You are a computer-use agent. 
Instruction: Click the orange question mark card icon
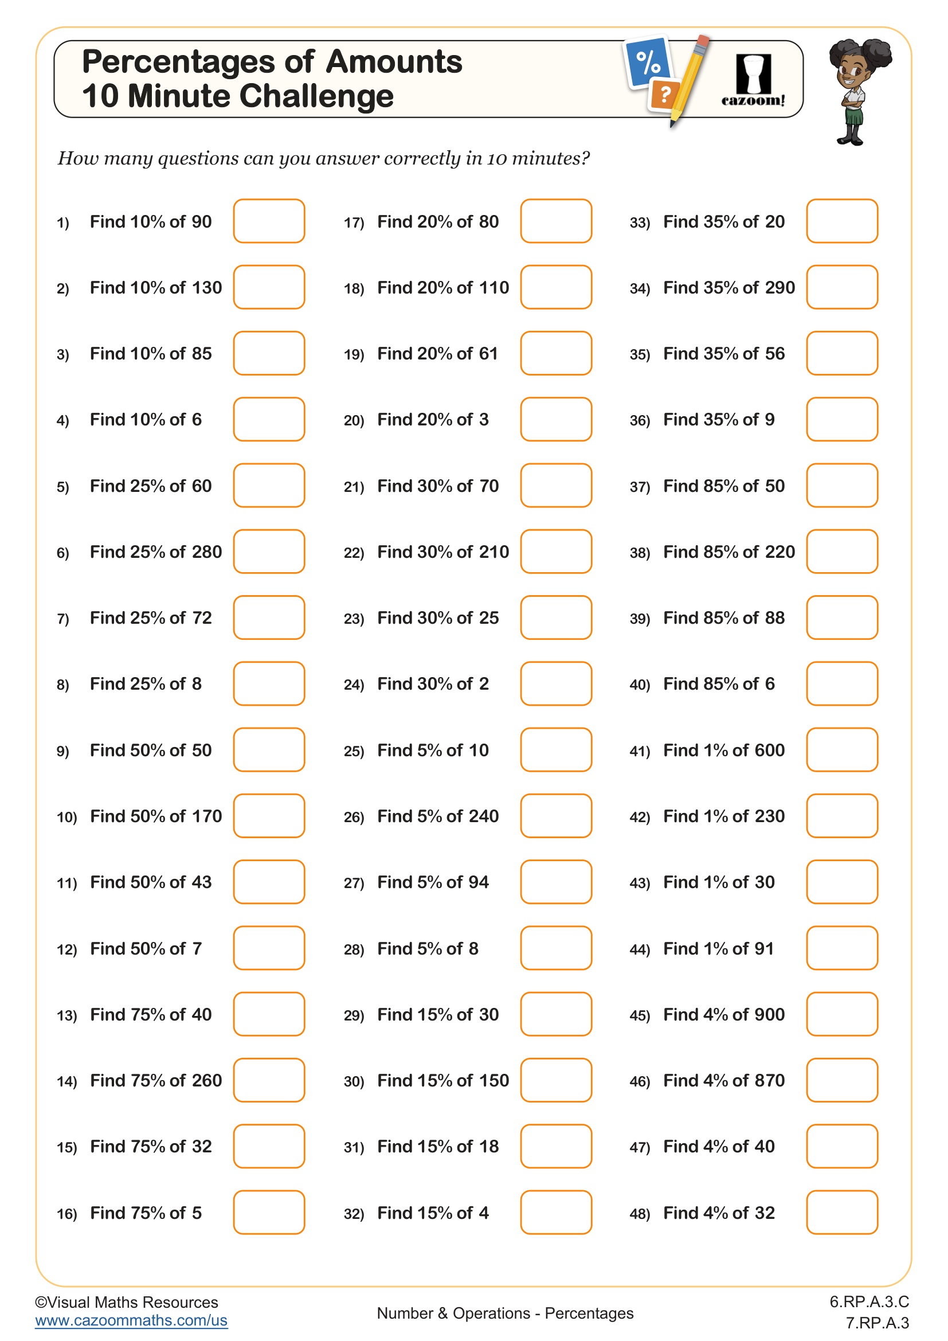664,95
